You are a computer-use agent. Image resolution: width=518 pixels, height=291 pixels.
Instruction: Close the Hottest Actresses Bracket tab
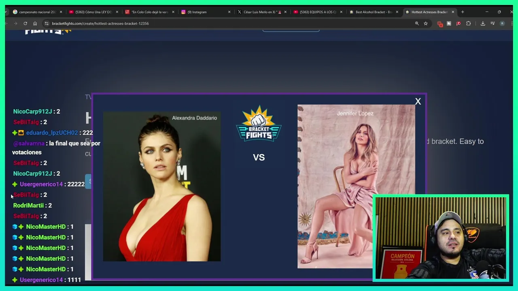pyautogui.click(x=453, y=12)
